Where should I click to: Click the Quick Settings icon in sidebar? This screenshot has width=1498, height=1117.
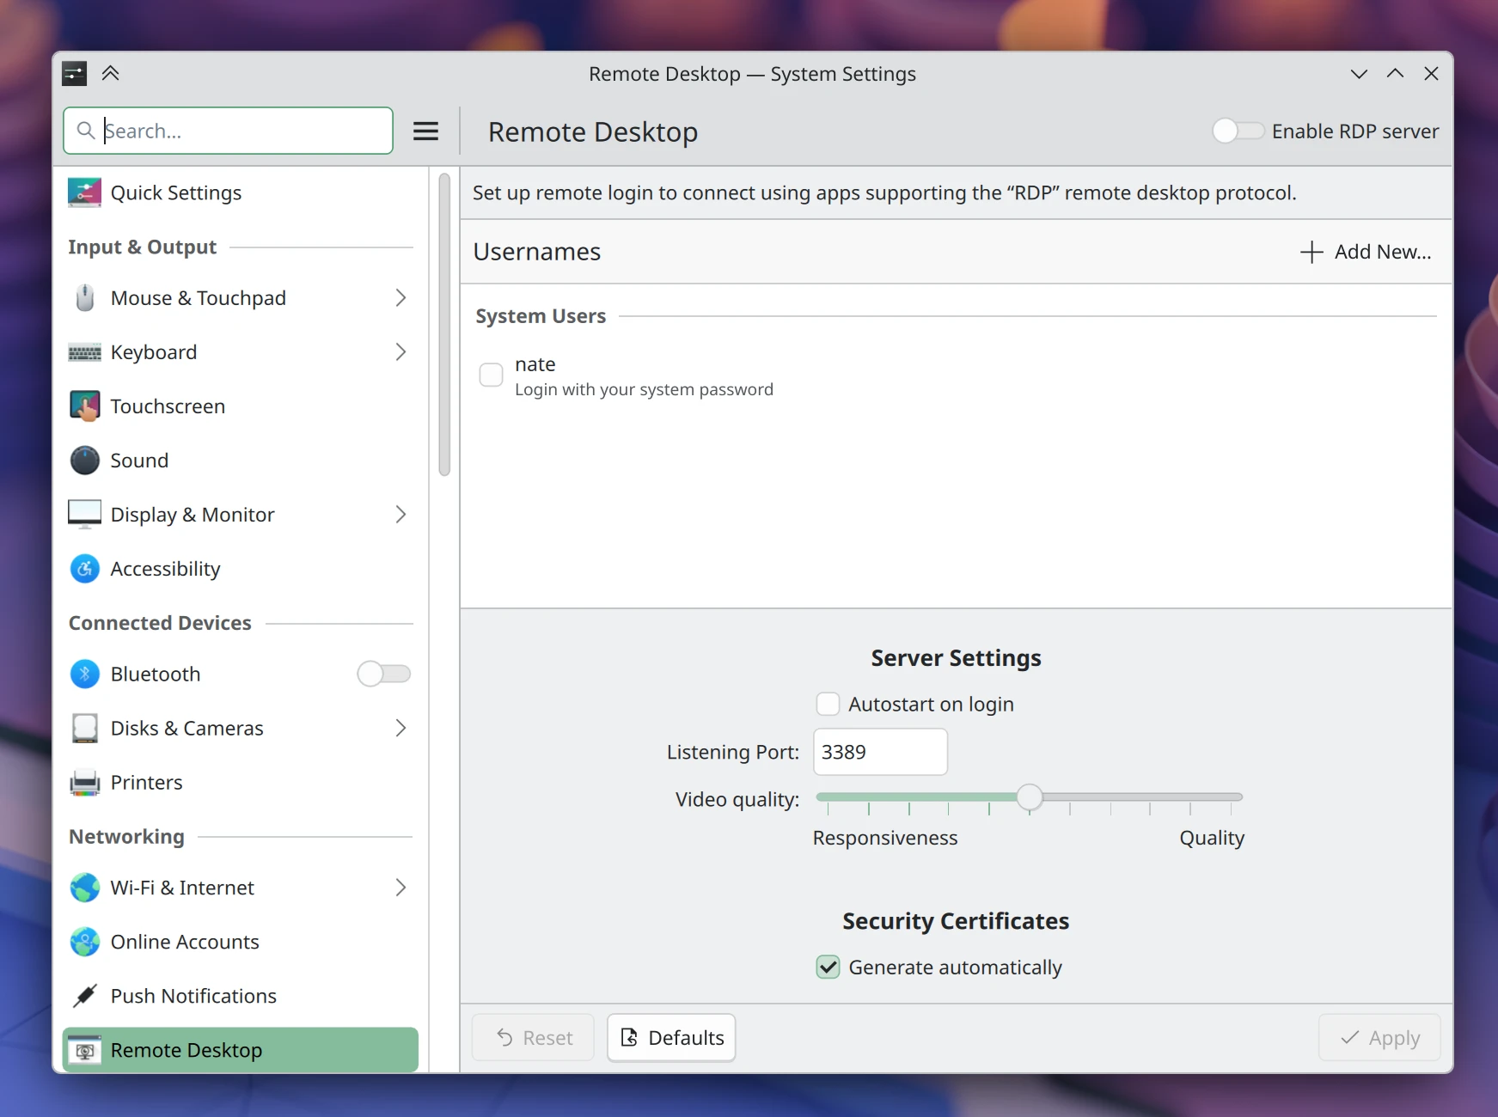84,192
